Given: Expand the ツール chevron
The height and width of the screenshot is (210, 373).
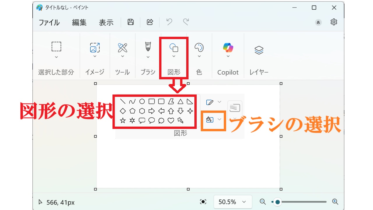Looking at the screenshot, I should (122, 56).
